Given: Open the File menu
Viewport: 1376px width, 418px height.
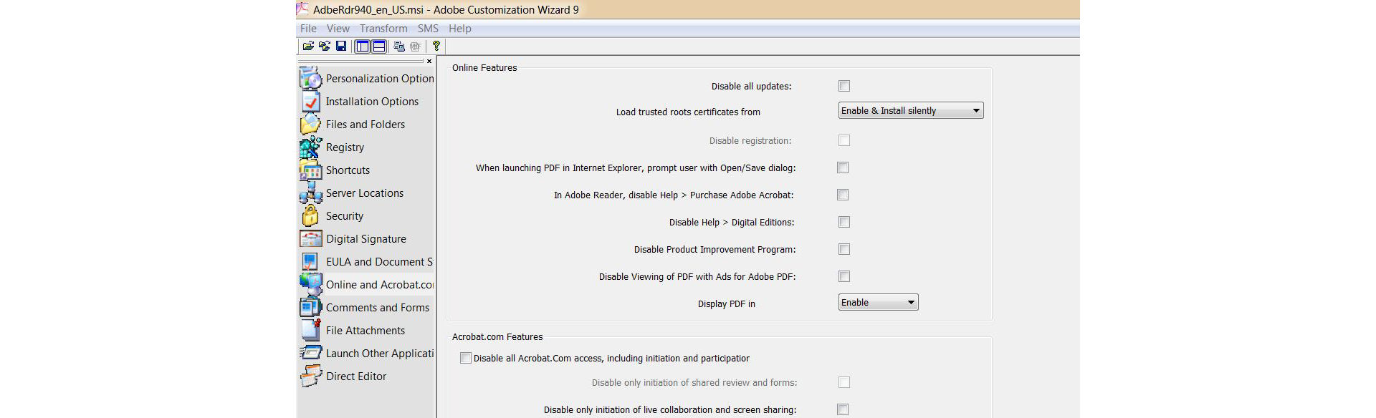Looking at the screenshot, I should (x=308, y=29).
